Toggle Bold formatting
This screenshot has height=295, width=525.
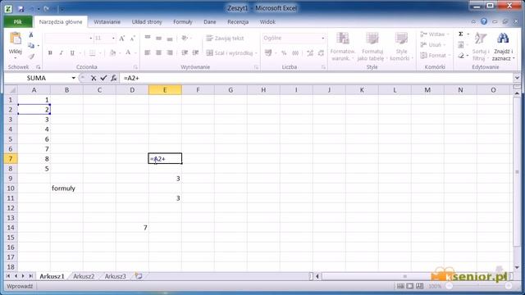click(x=50, y=52)
